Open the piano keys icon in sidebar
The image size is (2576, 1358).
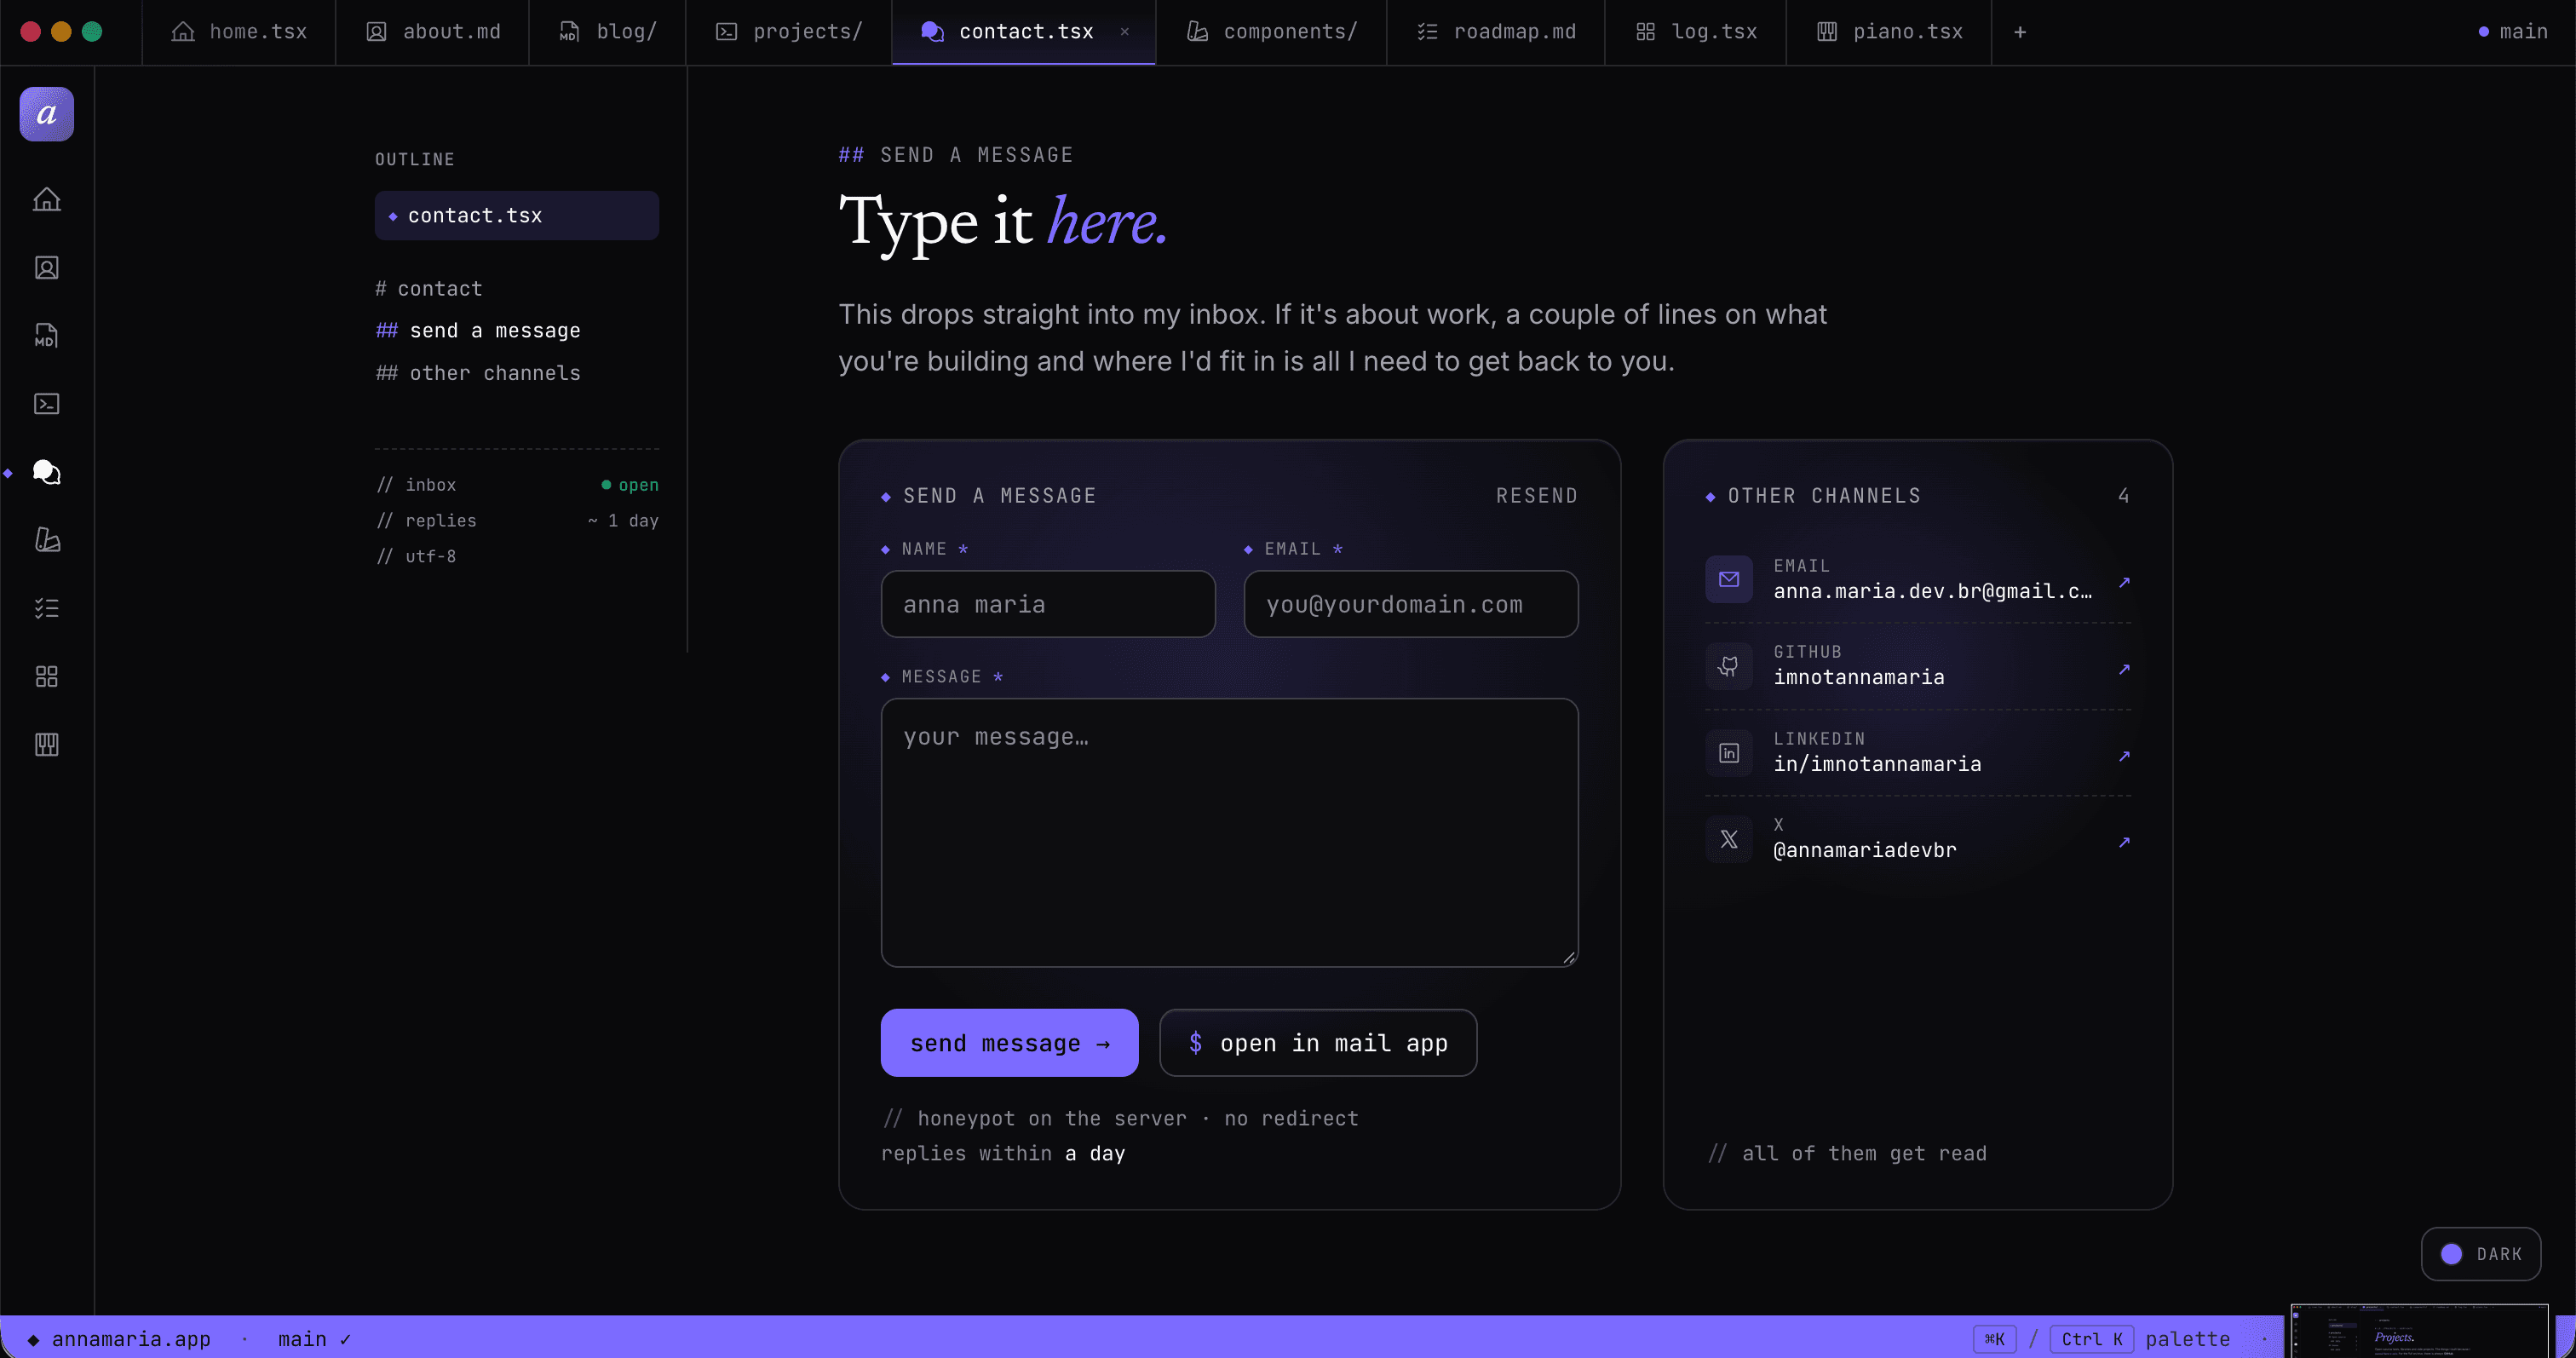[47, 744]
